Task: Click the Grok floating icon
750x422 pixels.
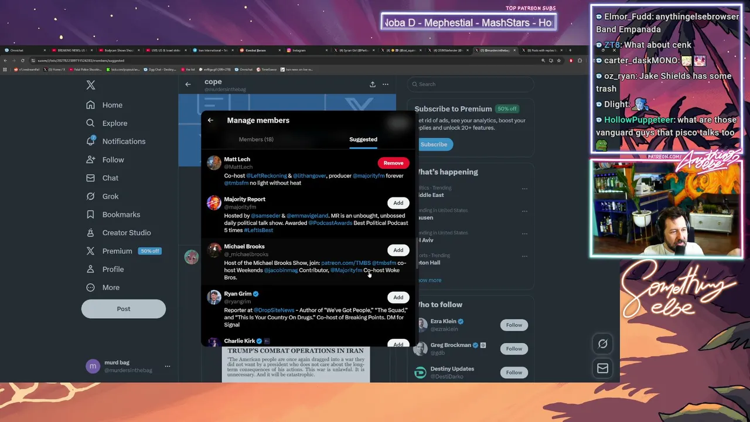Action: click(x=602, y=344)
